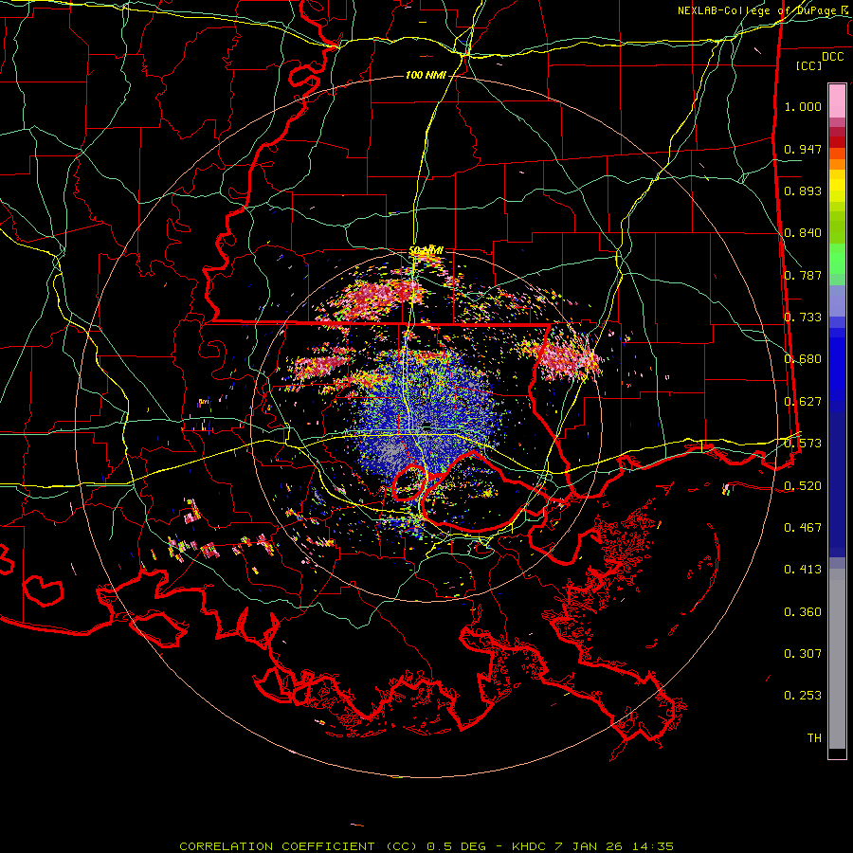Click the 0.307 legend value
853x853 pixels.
pyautogui.click(x=803, y=654)
